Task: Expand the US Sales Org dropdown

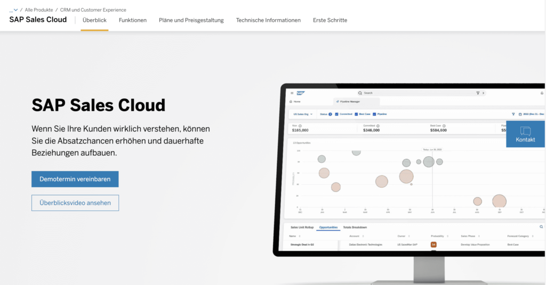Action: click(303, 114)
